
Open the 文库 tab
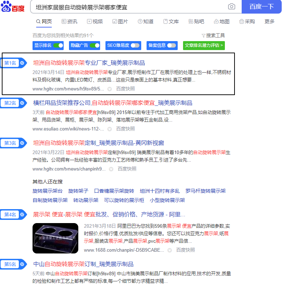[171, 21]
